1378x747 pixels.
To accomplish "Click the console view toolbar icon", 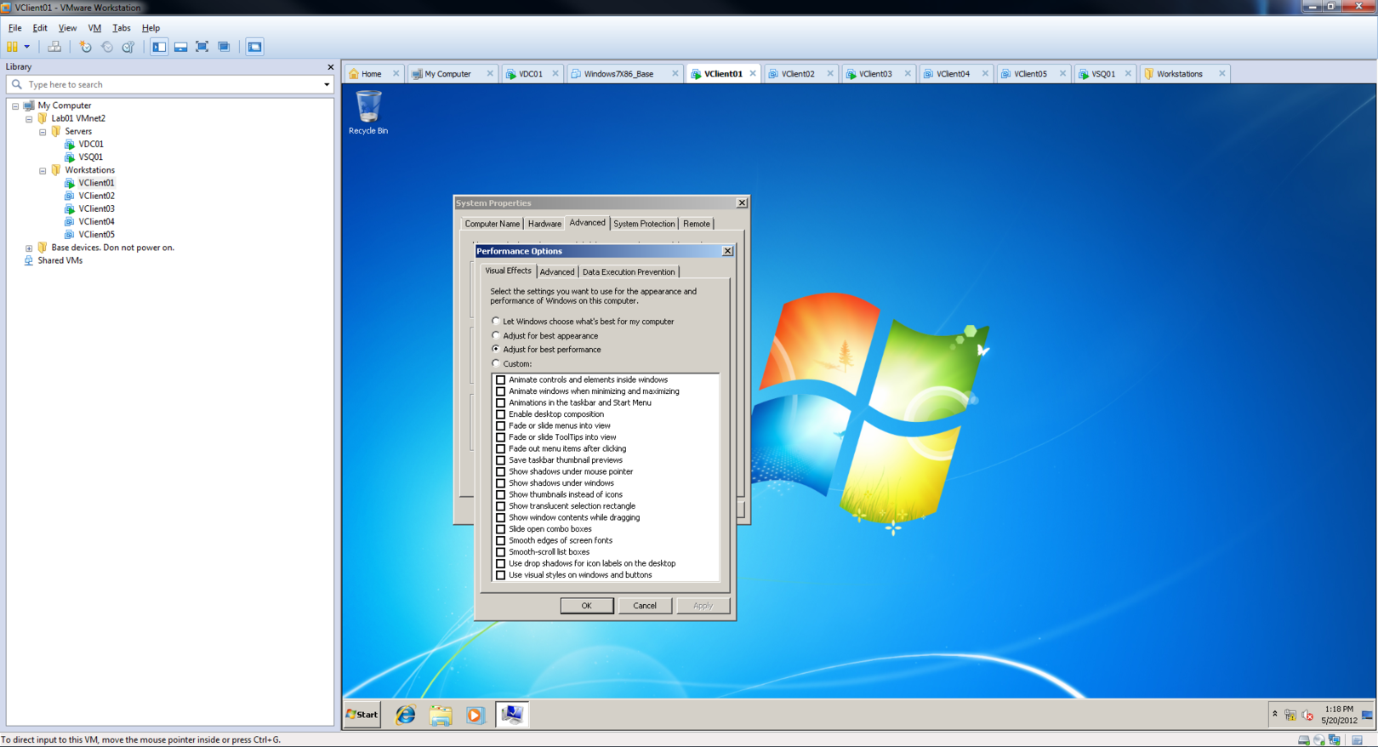I will coord(254,47).
